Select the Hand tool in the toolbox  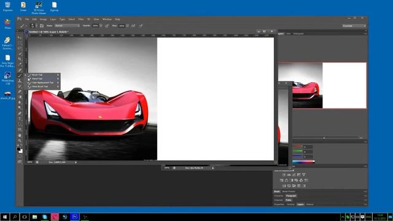[x=20, y=135]
